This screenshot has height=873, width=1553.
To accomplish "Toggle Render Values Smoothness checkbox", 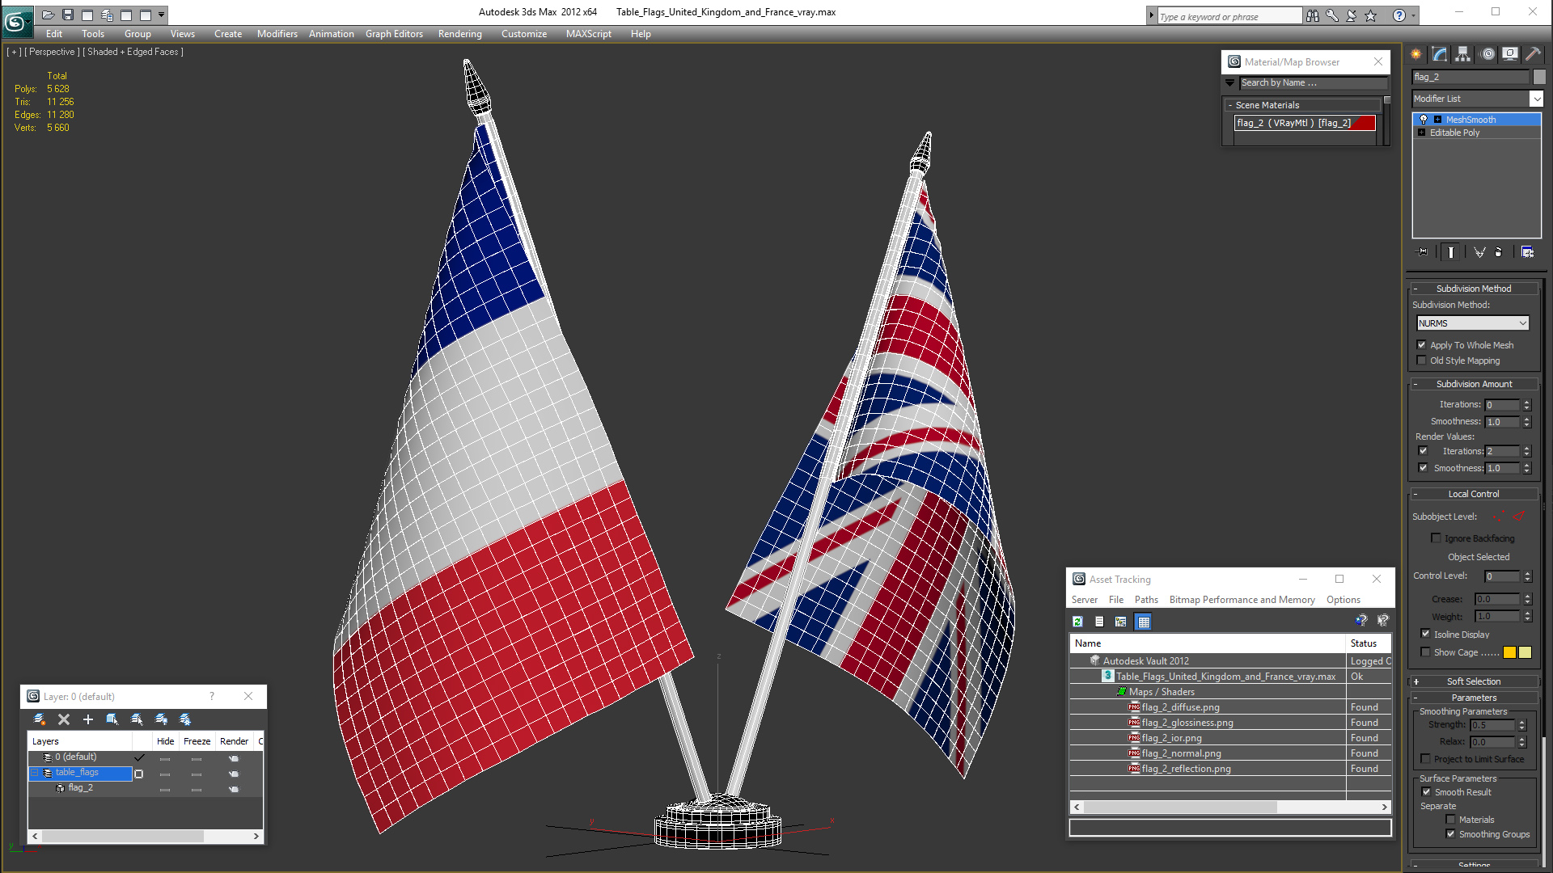I will pos(1424,468).
